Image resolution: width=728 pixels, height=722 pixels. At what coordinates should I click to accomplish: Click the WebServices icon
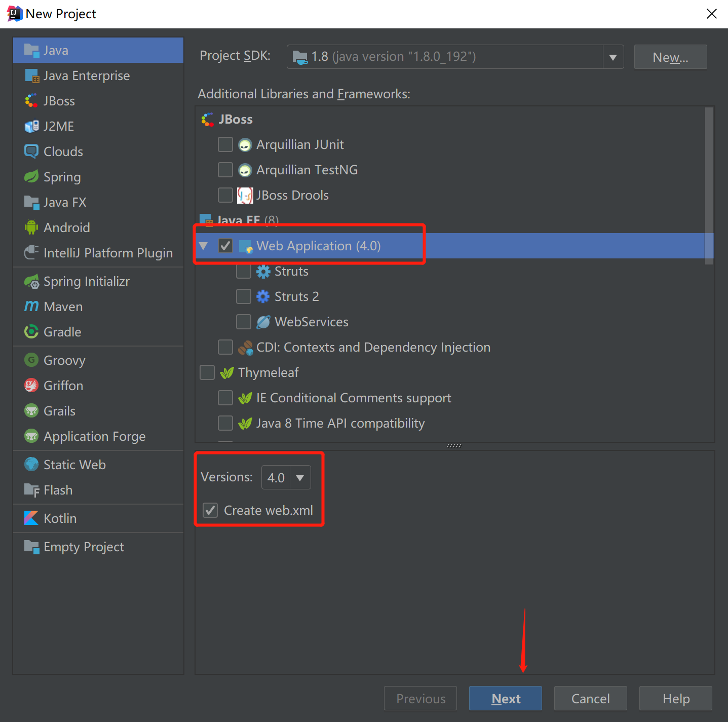263,322
